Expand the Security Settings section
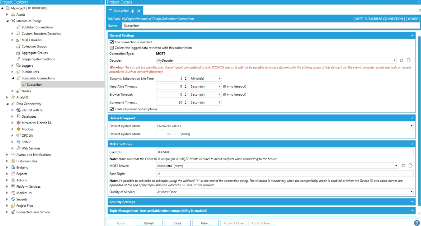Viewport: 421px width, 226px height. click(412, 202)
